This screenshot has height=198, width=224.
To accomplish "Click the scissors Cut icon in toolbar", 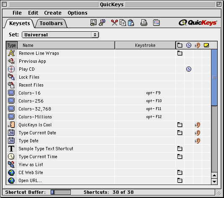I will tap(114, 23).
